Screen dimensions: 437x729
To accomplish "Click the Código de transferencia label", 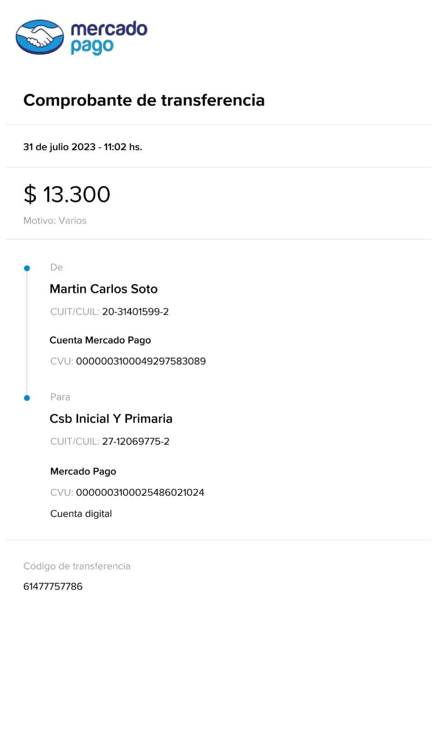I will click(x=76, y=566).
